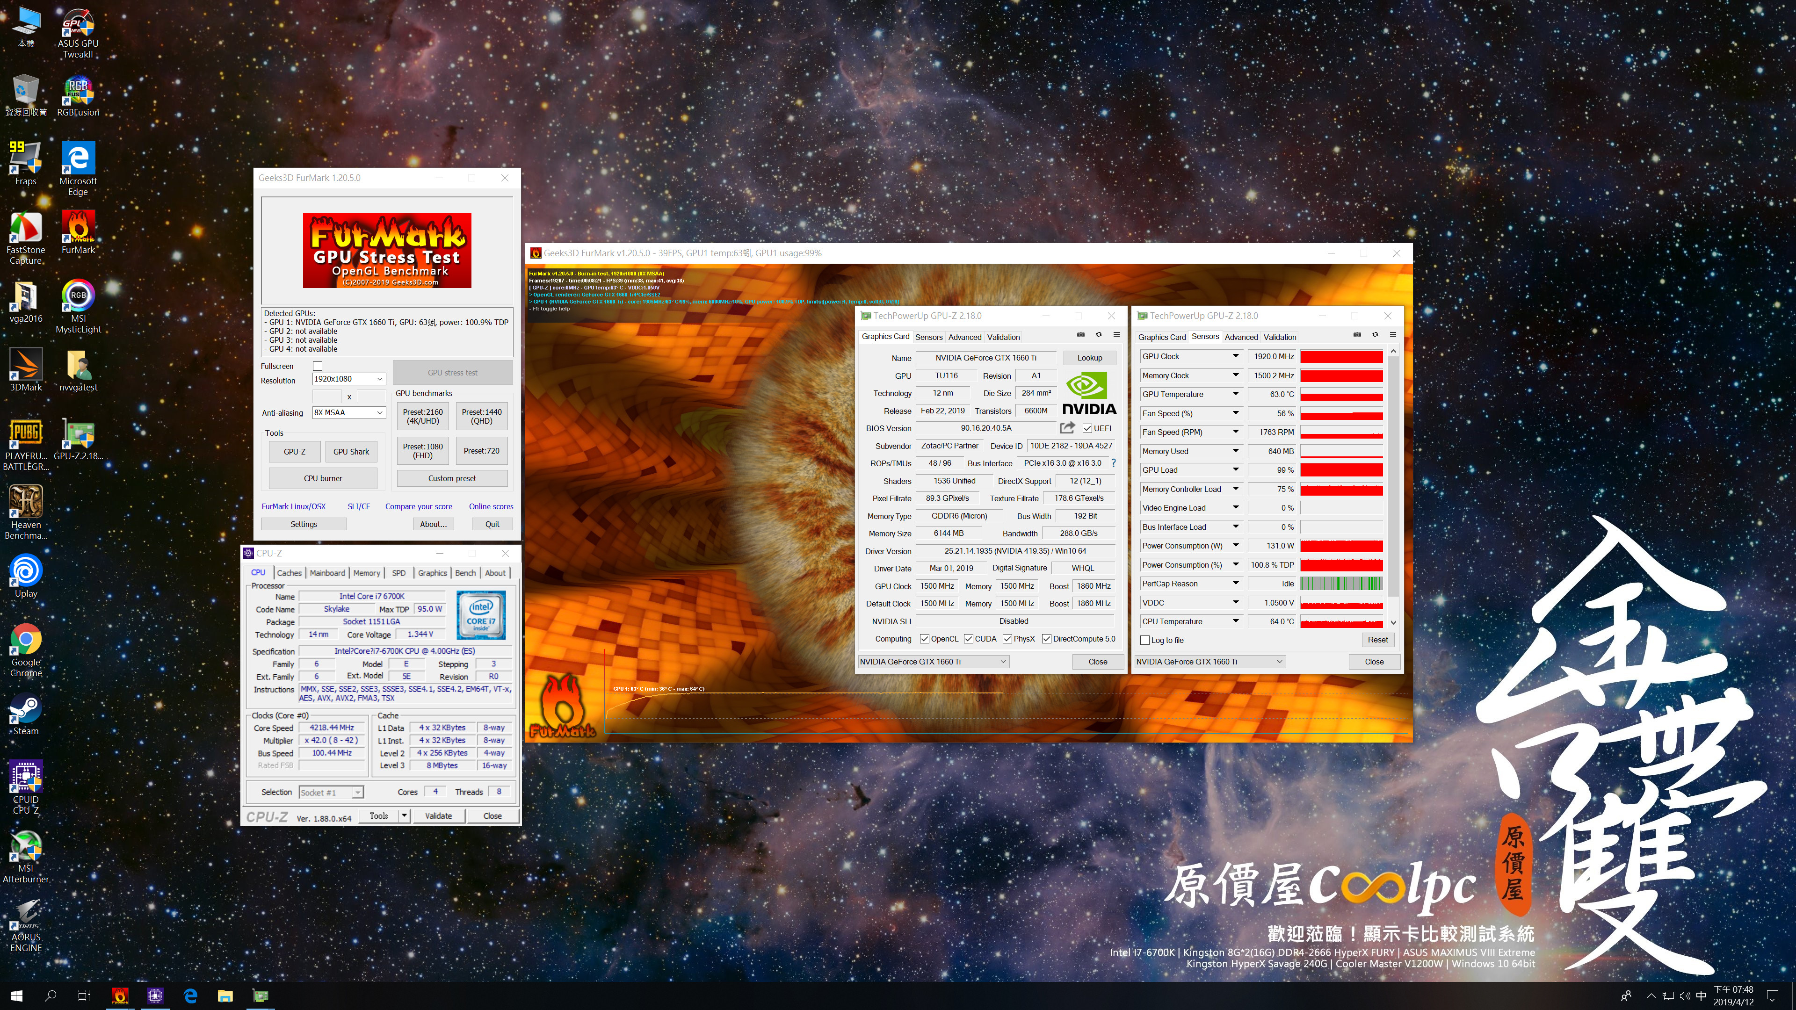Toggle Fullscreen checkbox in FurMark
The width and height of the screenshot is (1796, 1010).
tap(318, 366)
